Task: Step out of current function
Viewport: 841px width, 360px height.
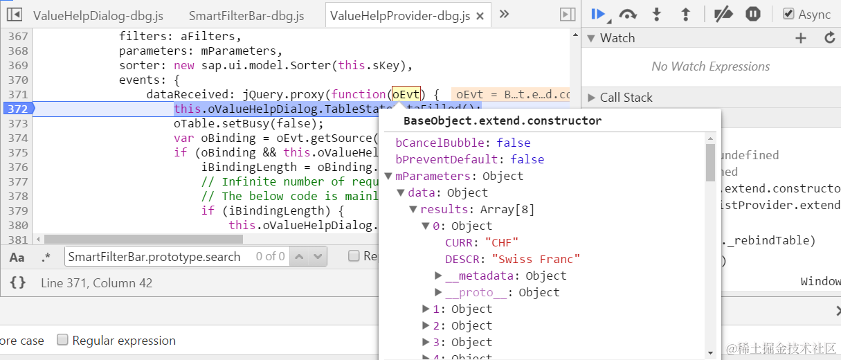Action: click(686, 14)
